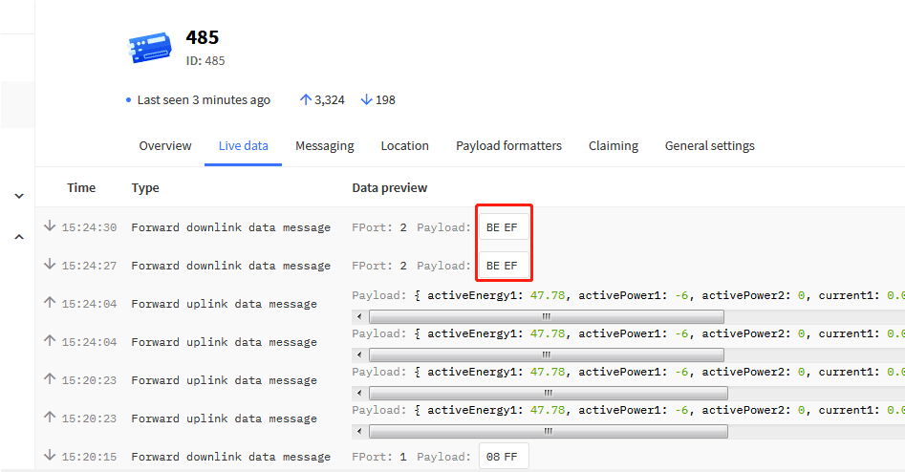Click BE EF payload of 15:24:27 message
905x472 pixels.
504,266
